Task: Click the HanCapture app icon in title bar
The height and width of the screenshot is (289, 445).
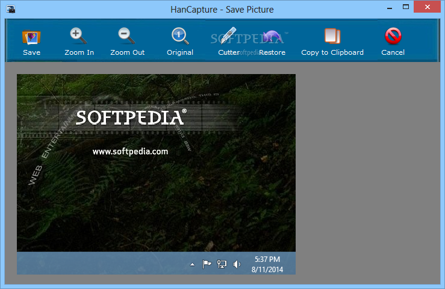Action: (10, 9)
